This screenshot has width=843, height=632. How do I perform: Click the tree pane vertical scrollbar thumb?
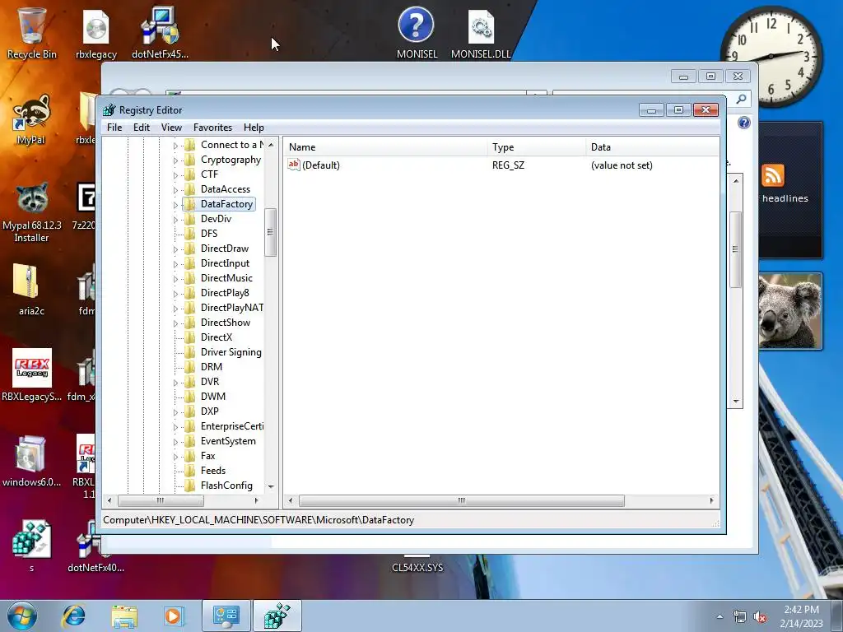pos(270,232)
